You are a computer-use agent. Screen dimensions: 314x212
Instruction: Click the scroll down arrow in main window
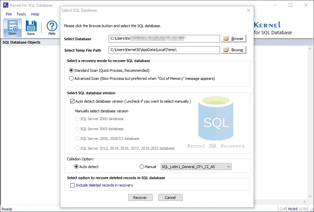coord(310,196)
